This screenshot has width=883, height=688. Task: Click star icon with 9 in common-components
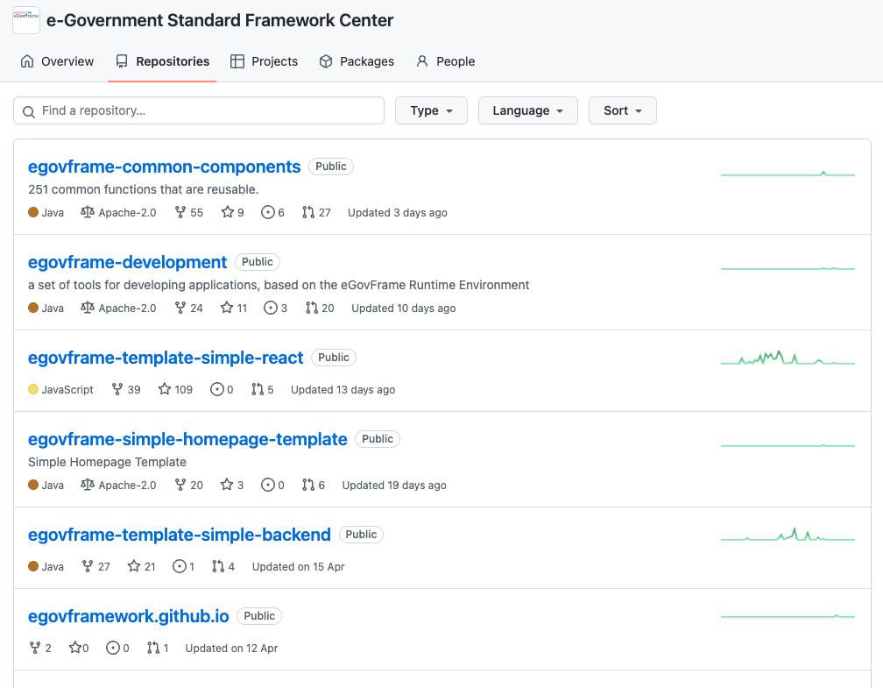(x=227, y=212)
